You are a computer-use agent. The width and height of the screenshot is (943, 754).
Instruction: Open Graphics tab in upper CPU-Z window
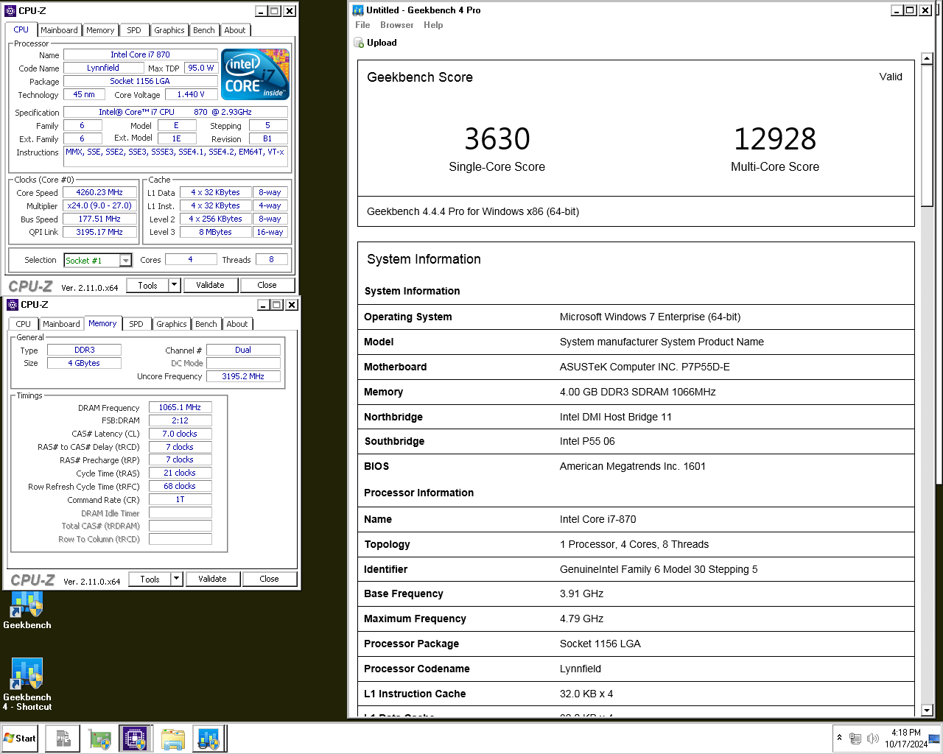click(169, 30)
